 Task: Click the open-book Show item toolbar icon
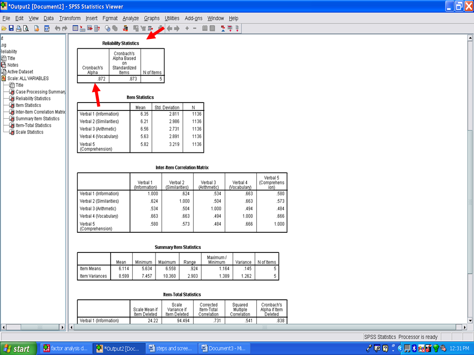[x=205, y=29]
